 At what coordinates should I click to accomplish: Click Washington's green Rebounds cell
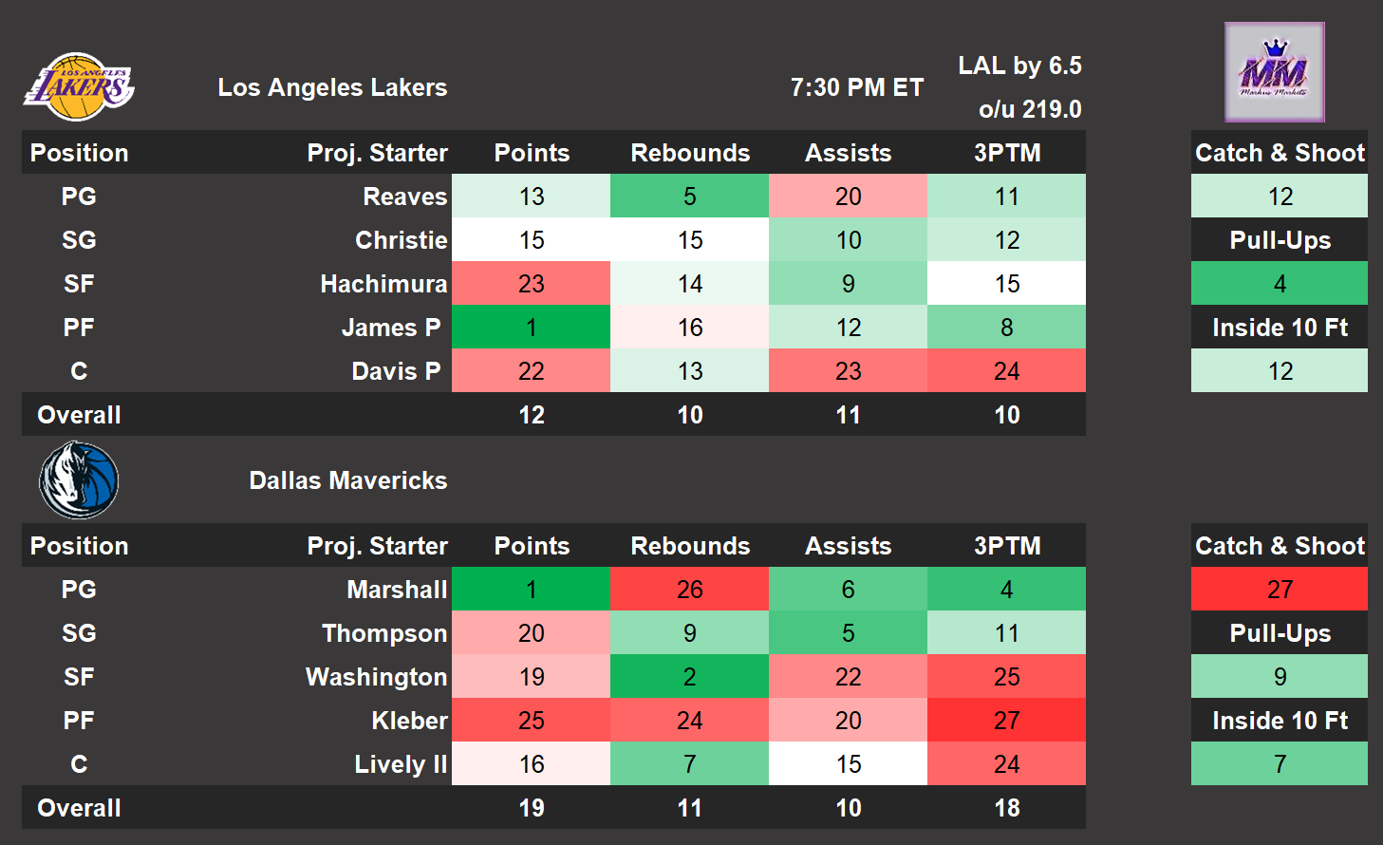click(690, 677)
